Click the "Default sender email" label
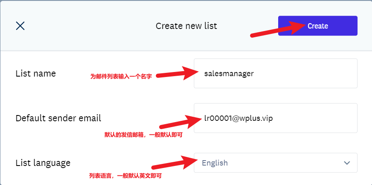The width and height of the screenshot is (372, 185). (58, 118)
